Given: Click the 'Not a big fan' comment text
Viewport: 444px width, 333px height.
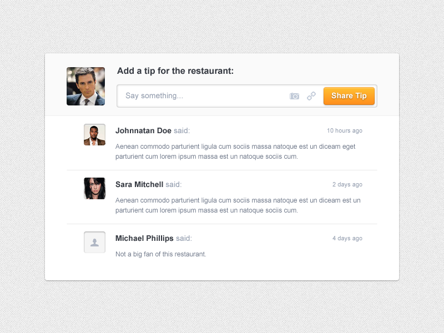Looking at the screenshot, I should coord(161,254).
